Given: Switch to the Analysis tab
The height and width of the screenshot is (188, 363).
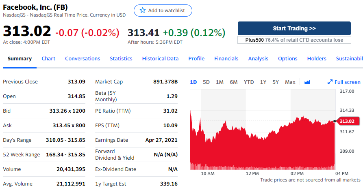Looking at the screenshot, I should pyautogui.click(x=258, y=59).
